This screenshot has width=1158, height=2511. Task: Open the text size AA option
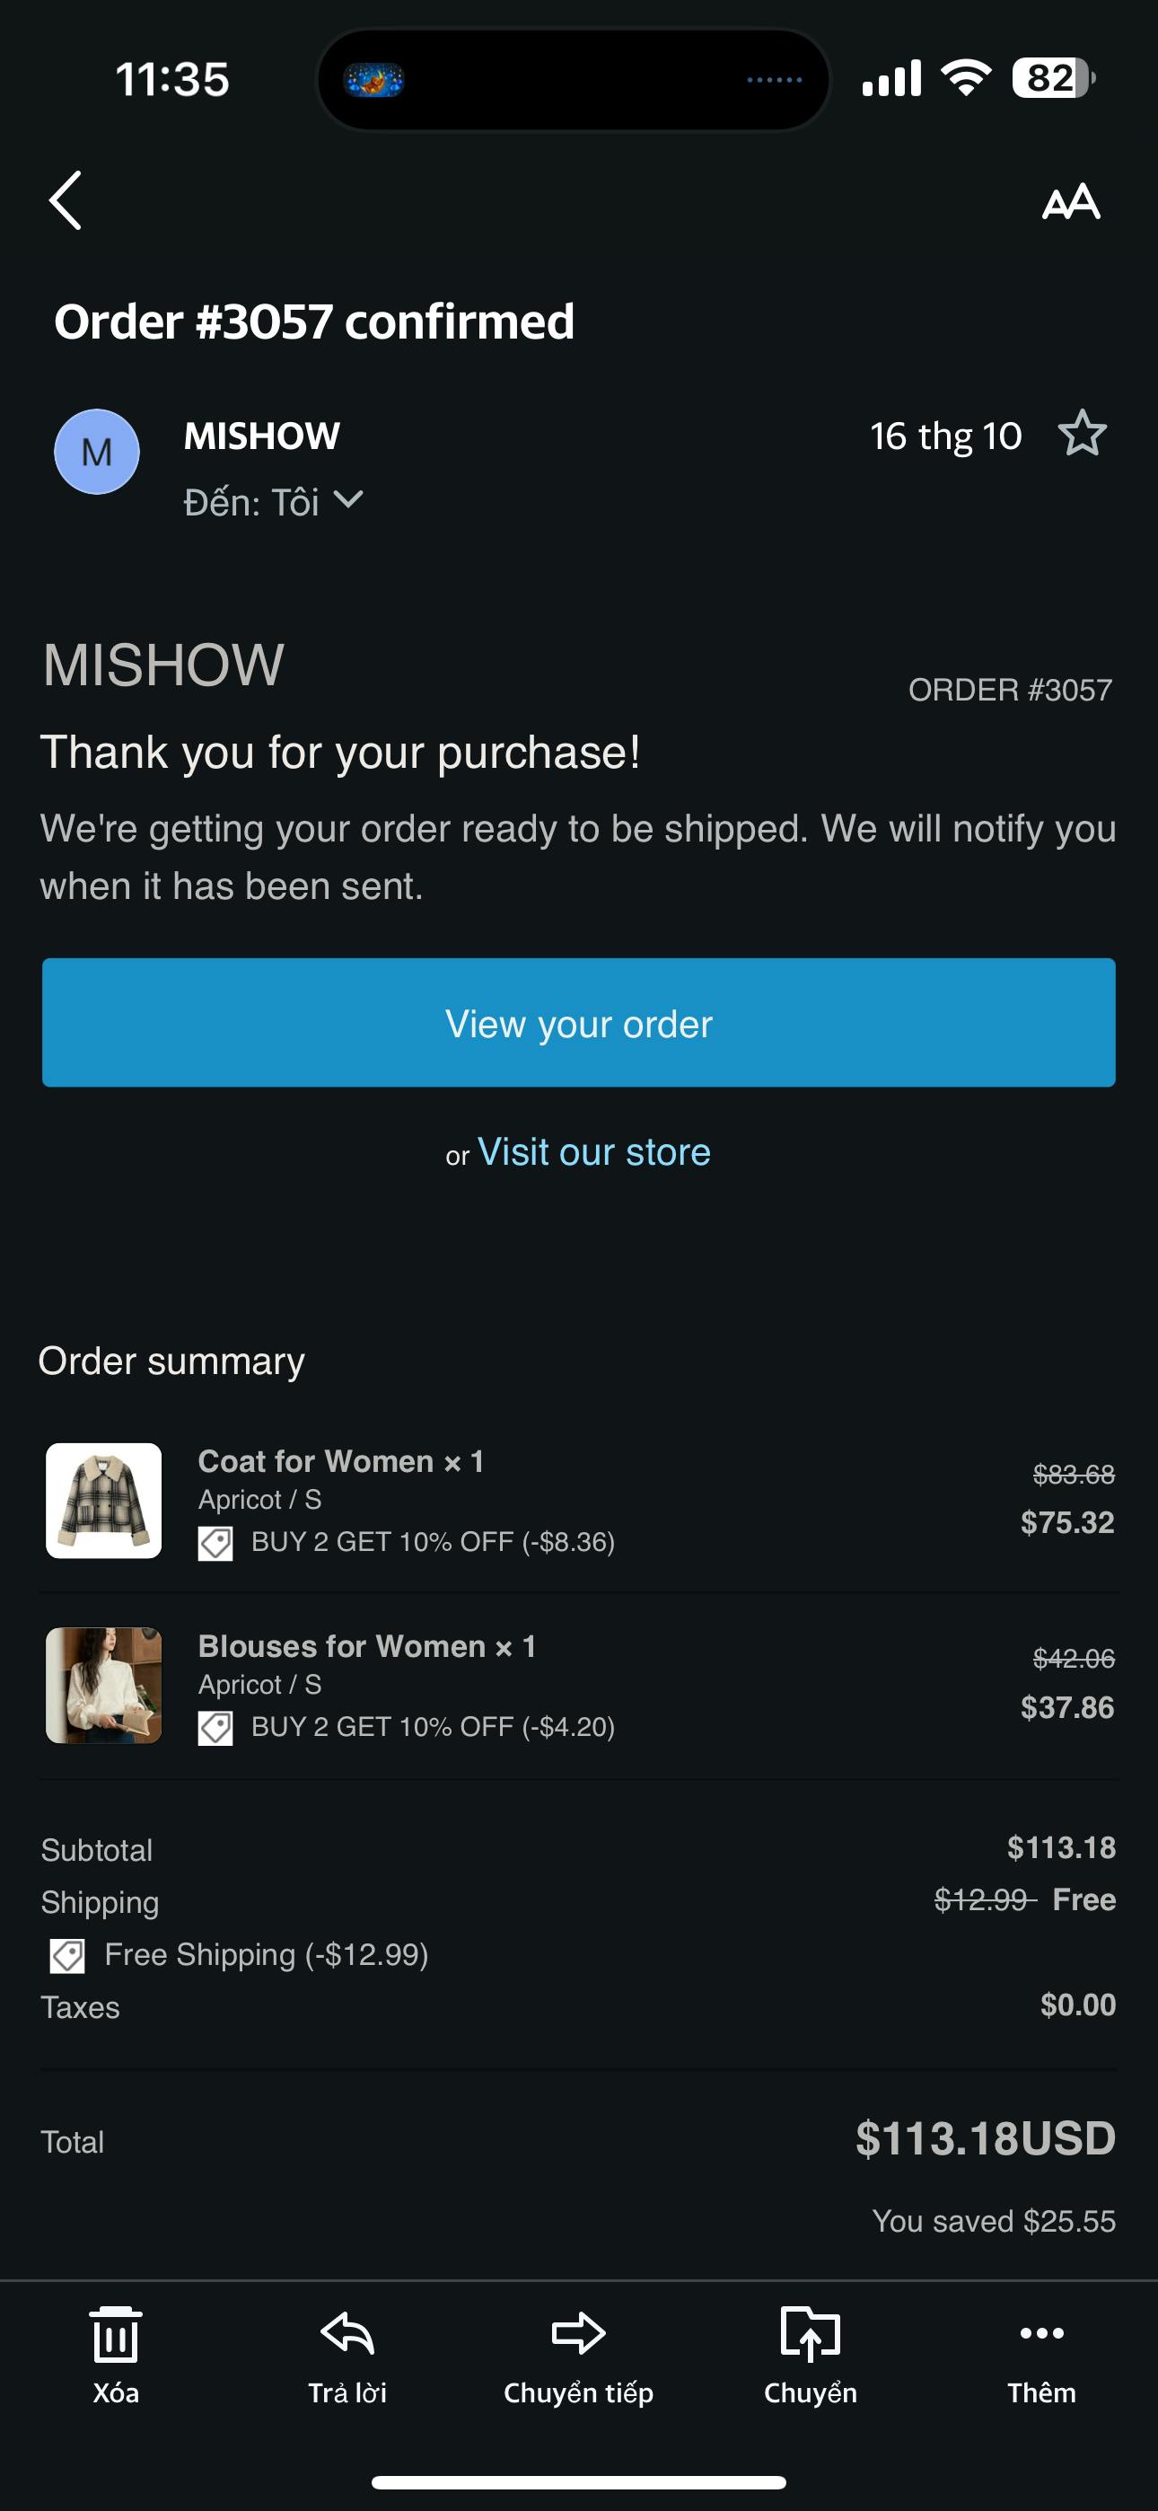coord(1070,202)
